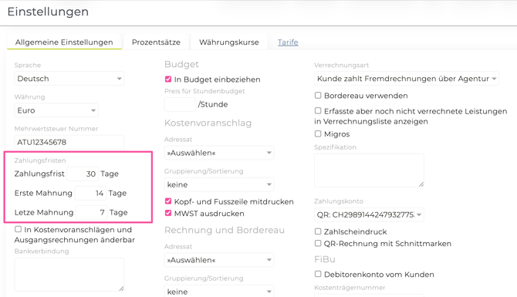
Task: Click the Bankverbindung textarea resize handle
Action: (x=121, y=289)
